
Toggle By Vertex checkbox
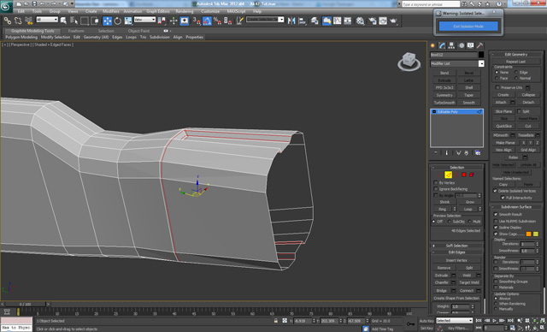click(x=436, y=182)
